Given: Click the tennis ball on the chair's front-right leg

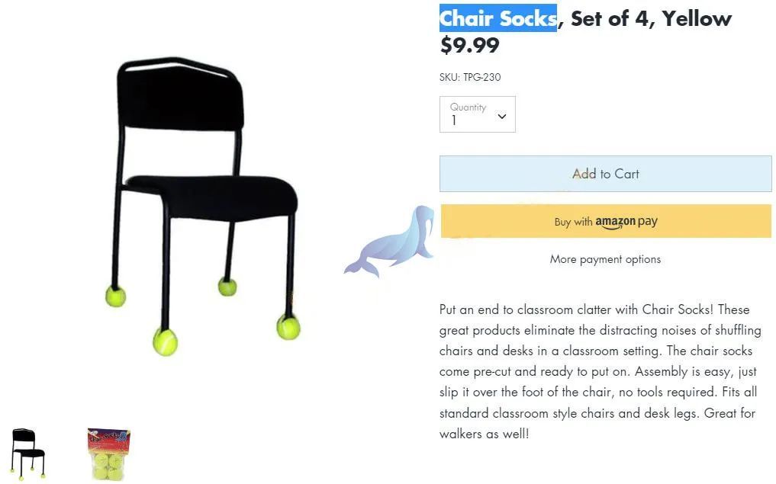Looking at the screenshot, I should pos(288,327).
